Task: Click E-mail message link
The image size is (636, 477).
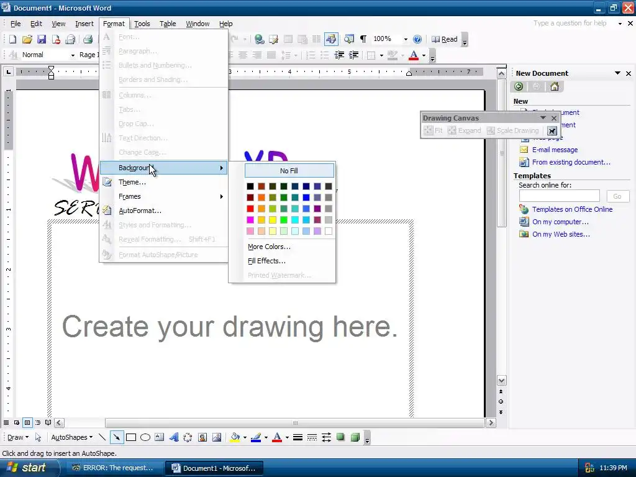Action: click(x=555, y=150)
